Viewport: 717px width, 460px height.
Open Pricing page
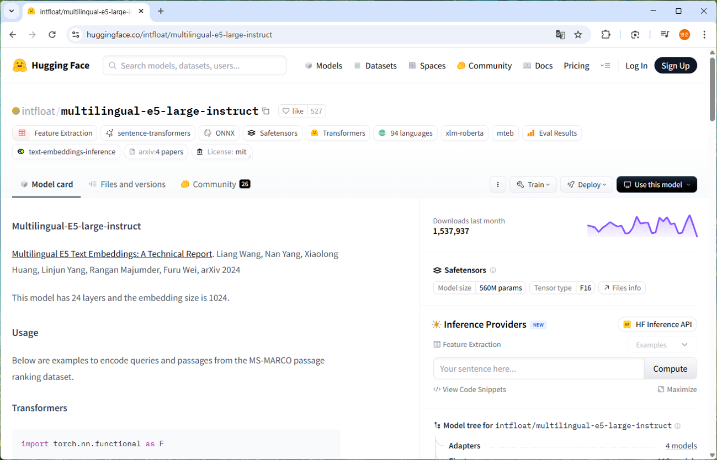(576, 66)
